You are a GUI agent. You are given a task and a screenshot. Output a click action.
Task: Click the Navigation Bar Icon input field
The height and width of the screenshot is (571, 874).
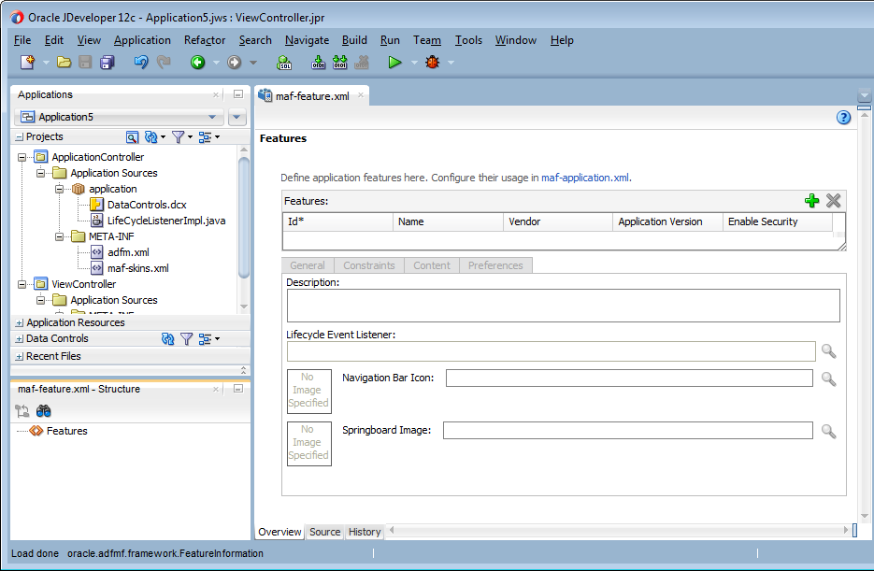(x=628, y=378)
